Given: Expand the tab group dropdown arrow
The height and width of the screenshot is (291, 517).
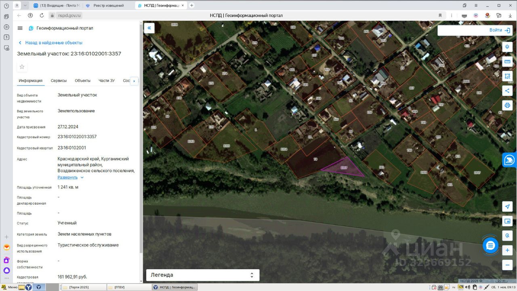Looking at the screenshot, I should (x=25, y=5).
